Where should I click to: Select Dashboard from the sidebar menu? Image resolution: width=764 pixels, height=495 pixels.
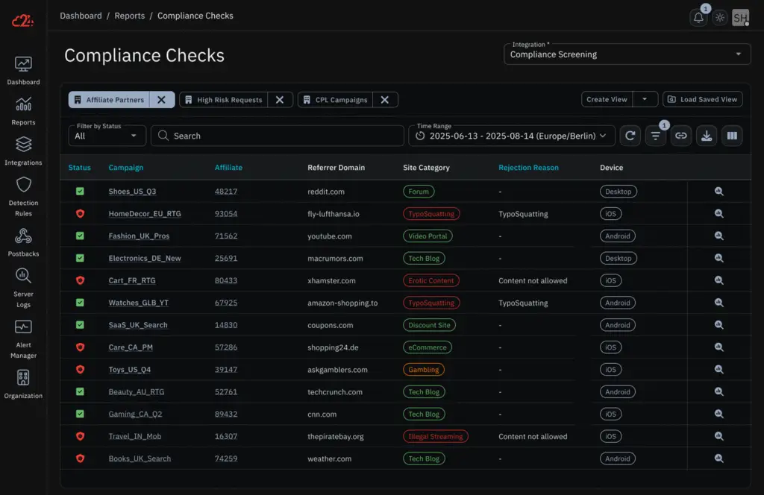pos(23,64)
